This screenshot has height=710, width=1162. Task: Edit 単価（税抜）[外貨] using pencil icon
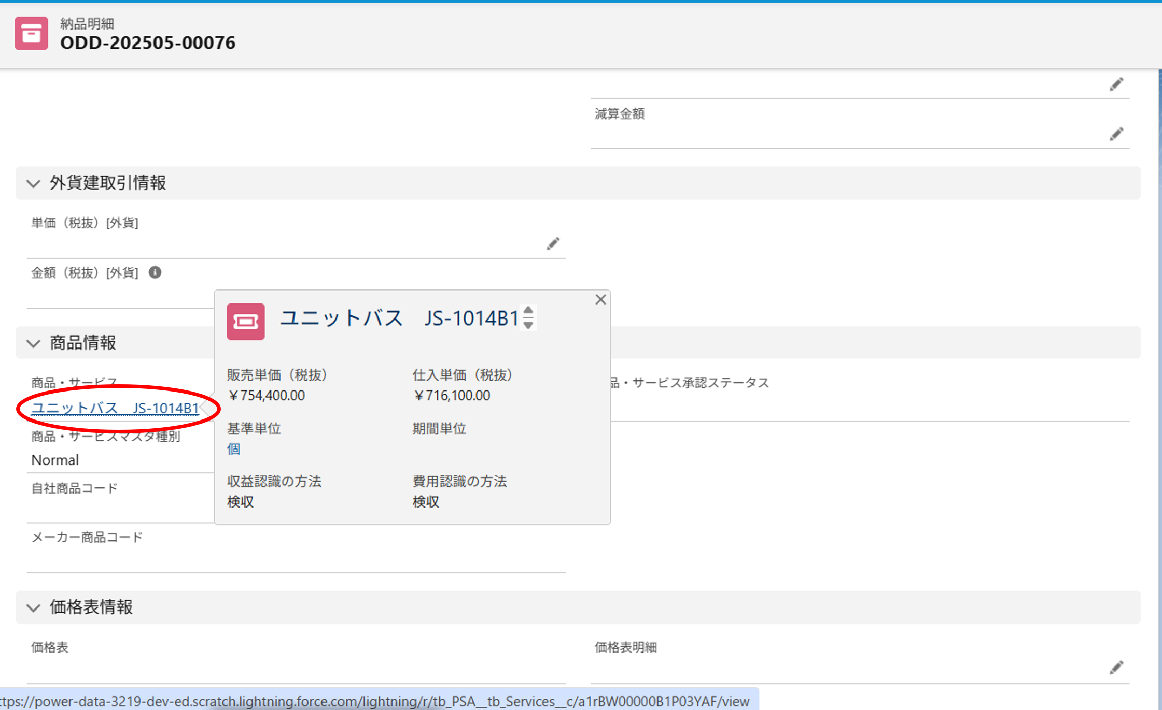(x=553, y=243)
